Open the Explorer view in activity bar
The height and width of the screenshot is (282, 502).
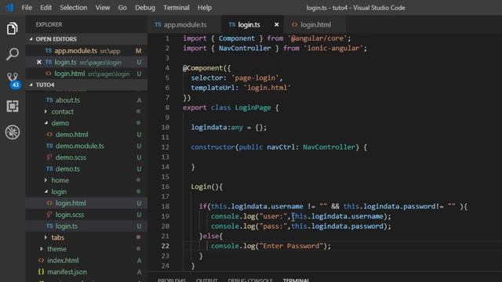(x=13, y=28)
